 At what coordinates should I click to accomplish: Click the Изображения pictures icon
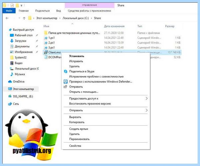pyautogui.click(x=12, y=52)
